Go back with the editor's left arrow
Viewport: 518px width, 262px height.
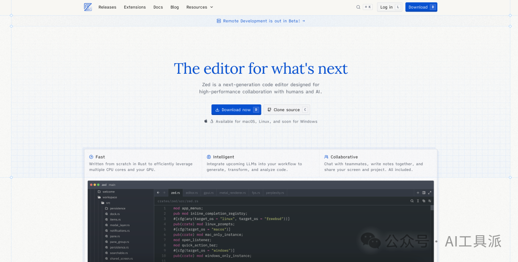[158, 193]
